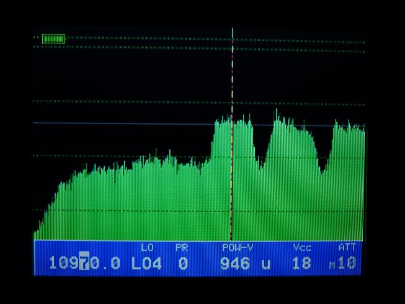The width and height of the screenshot is (405, 304).
Task: Click the u unit next to 946
Action: (265, 264)
